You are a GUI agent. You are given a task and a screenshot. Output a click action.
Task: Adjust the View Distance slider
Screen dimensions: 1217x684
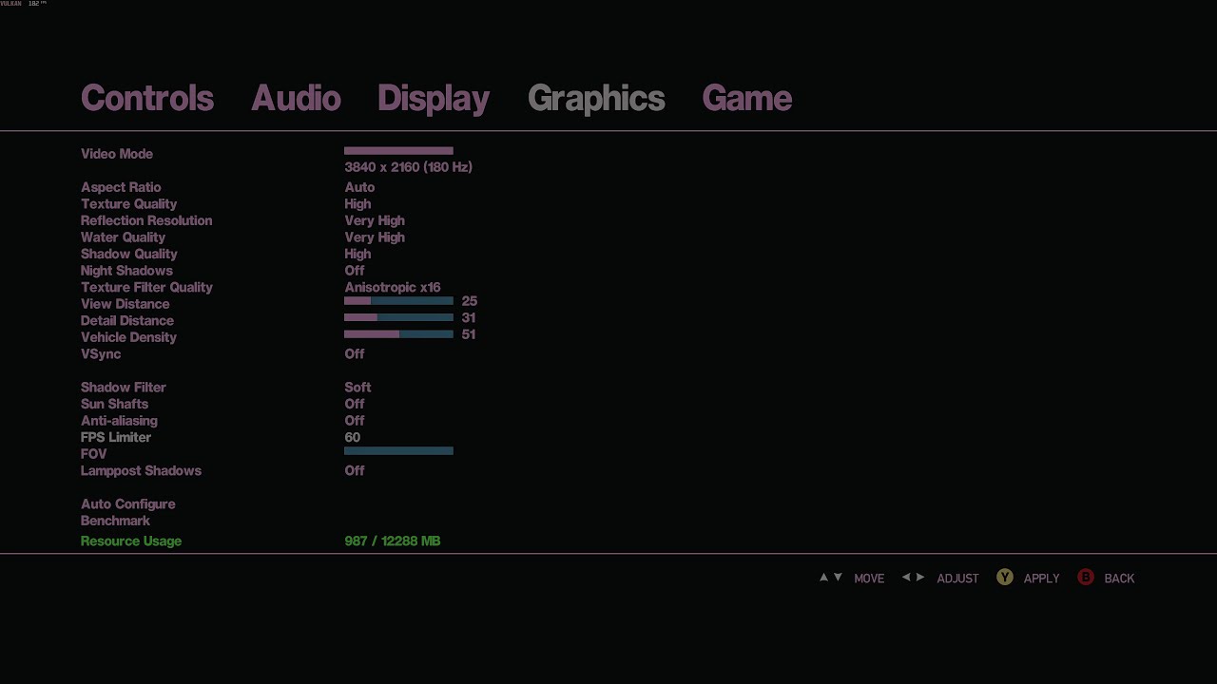[x=398, y=300]
